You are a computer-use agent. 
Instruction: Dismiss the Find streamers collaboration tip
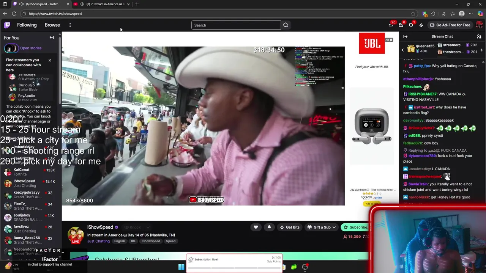49,60
